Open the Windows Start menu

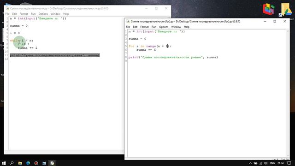[x=4, y=163]
